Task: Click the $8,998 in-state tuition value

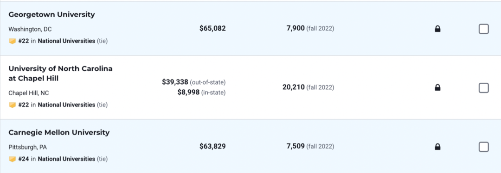Action: [x=188, y=93]
